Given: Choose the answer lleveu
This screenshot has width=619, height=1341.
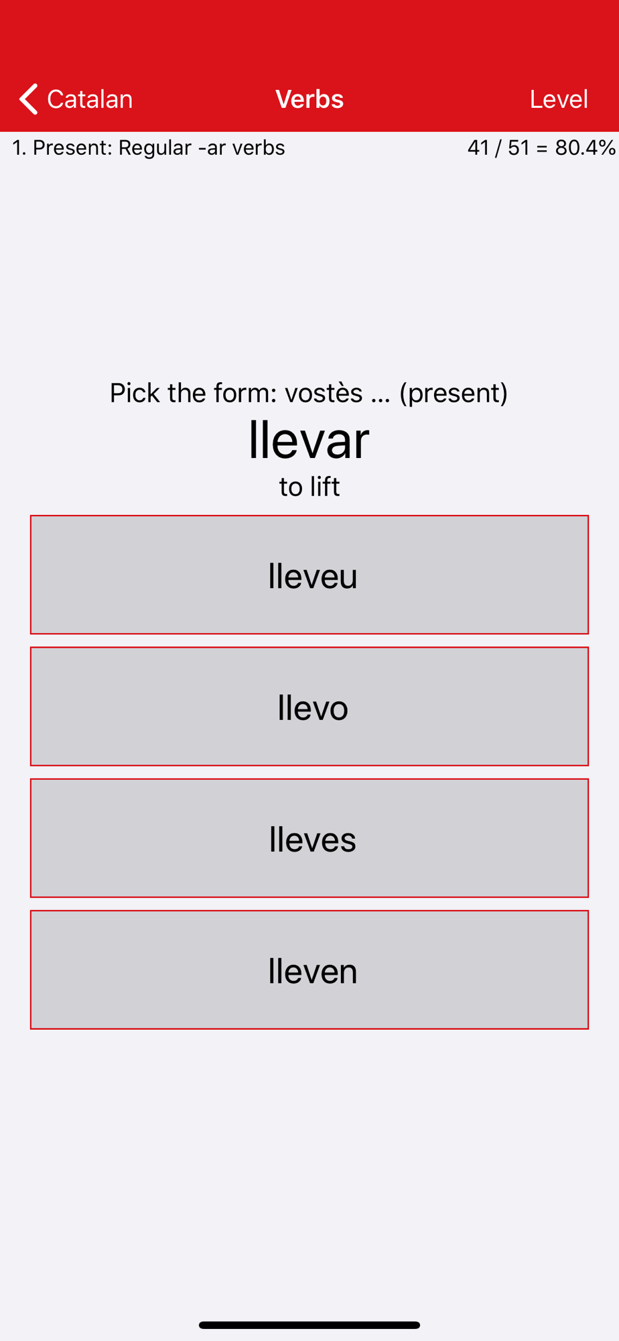Looking at the screenshot, I should [x=309, y=575].
